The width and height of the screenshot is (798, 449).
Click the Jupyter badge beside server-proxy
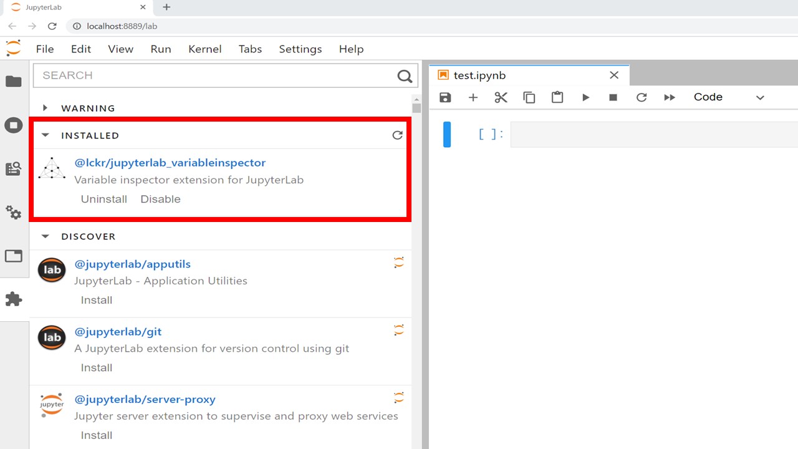(x=399, y=397)
